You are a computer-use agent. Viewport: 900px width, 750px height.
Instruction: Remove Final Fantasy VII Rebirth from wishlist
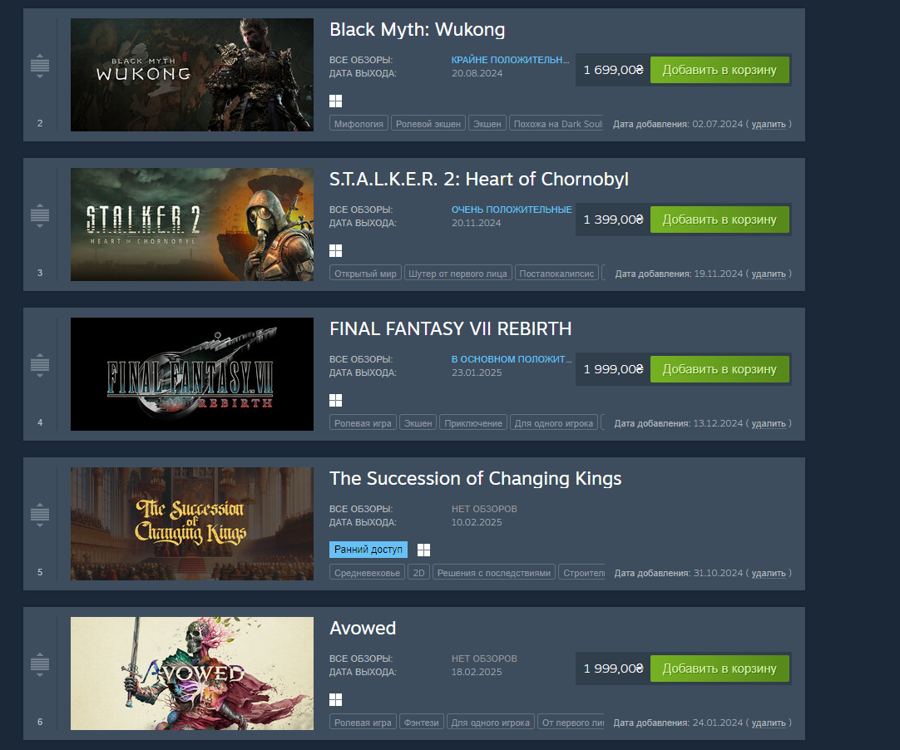tap(769, 423)
